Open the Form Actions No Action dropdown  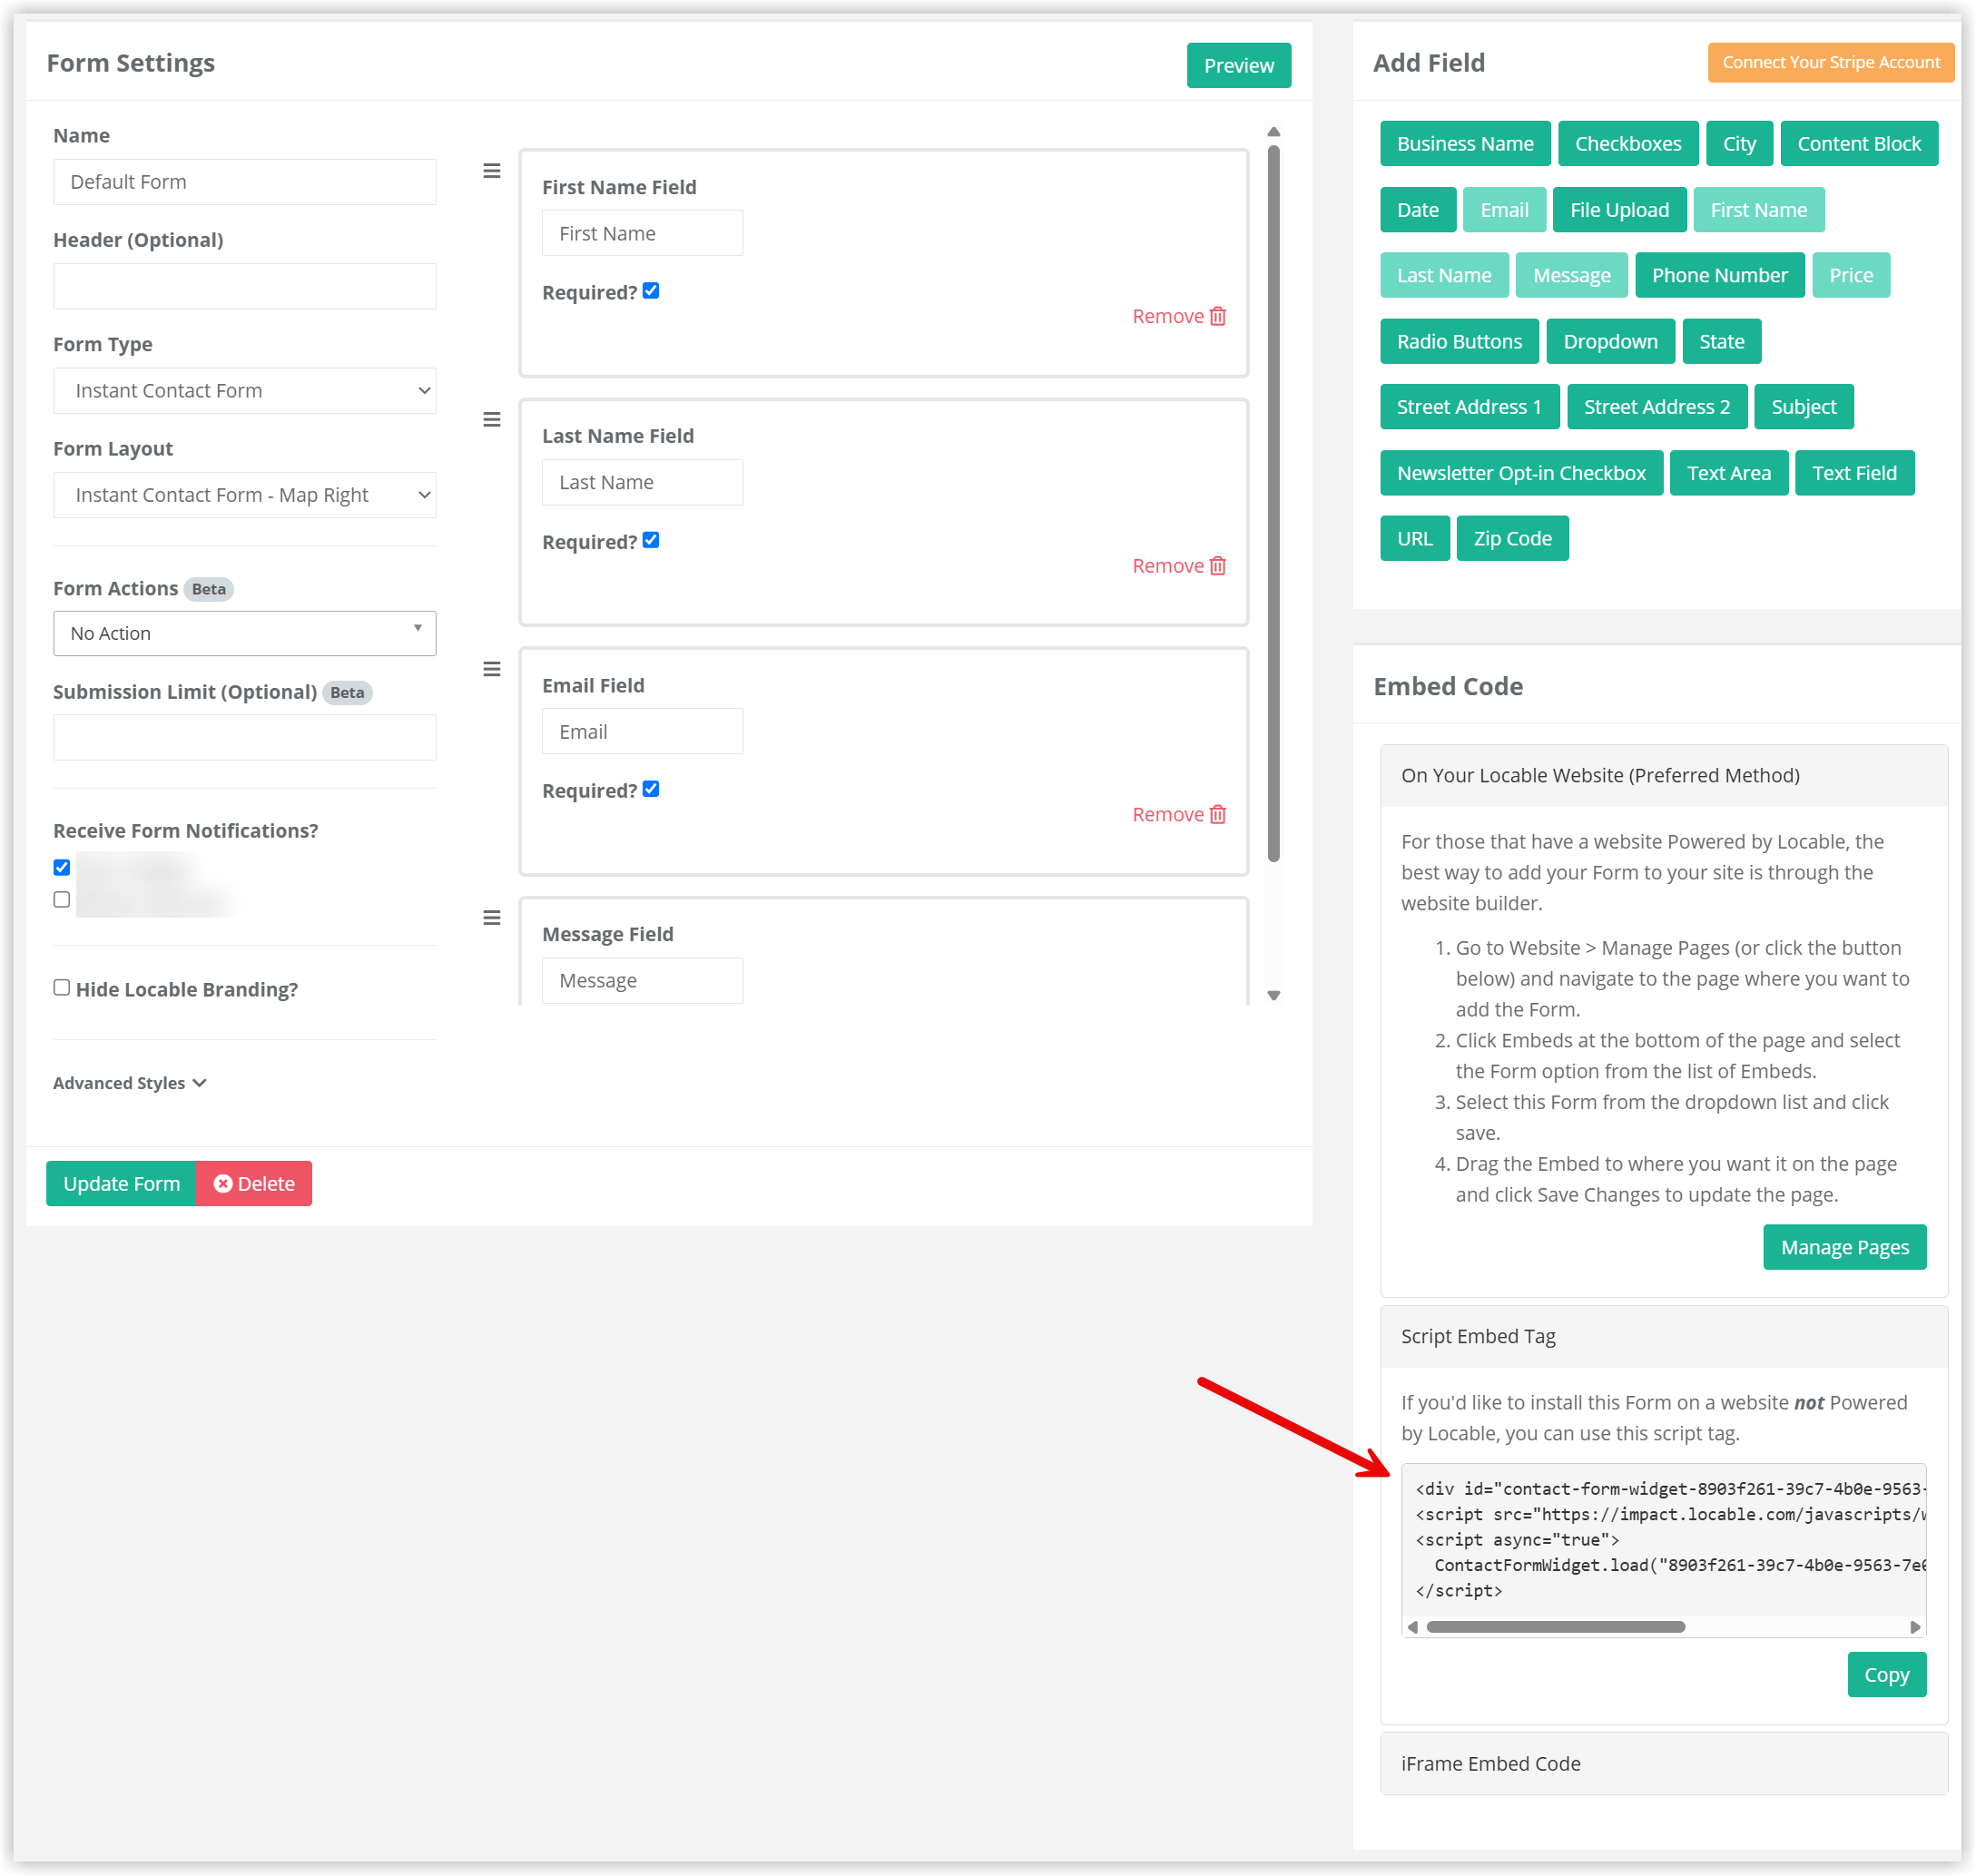click(x=245, y=634)
